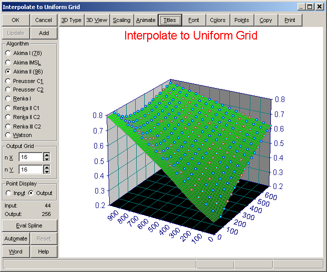Image resolution: width=327 pixels, height=272 pixels.
Task: Start the Animate function
Action: pos(146,20)
